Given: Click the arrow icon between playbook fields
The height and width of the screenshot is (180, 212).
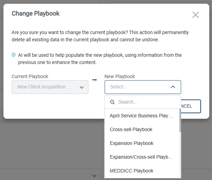Looking at the screenshot, I should pos(94,80).
